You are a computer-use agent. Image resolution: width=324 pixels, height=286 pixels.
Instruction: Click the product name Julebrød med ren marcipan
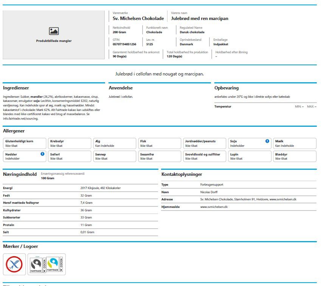pos(200,18)
